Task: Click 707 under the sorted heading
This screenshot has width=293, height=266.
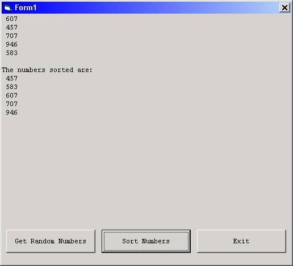Action: pos(11,104)
